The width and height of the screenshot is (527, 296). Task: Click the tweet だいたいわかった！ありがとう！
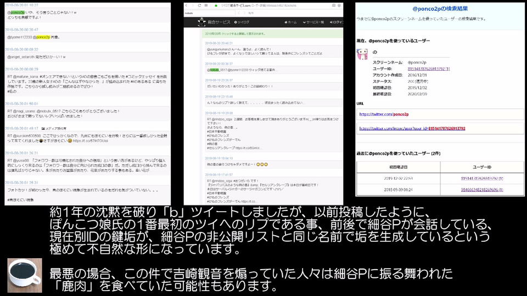pos(240,86)
